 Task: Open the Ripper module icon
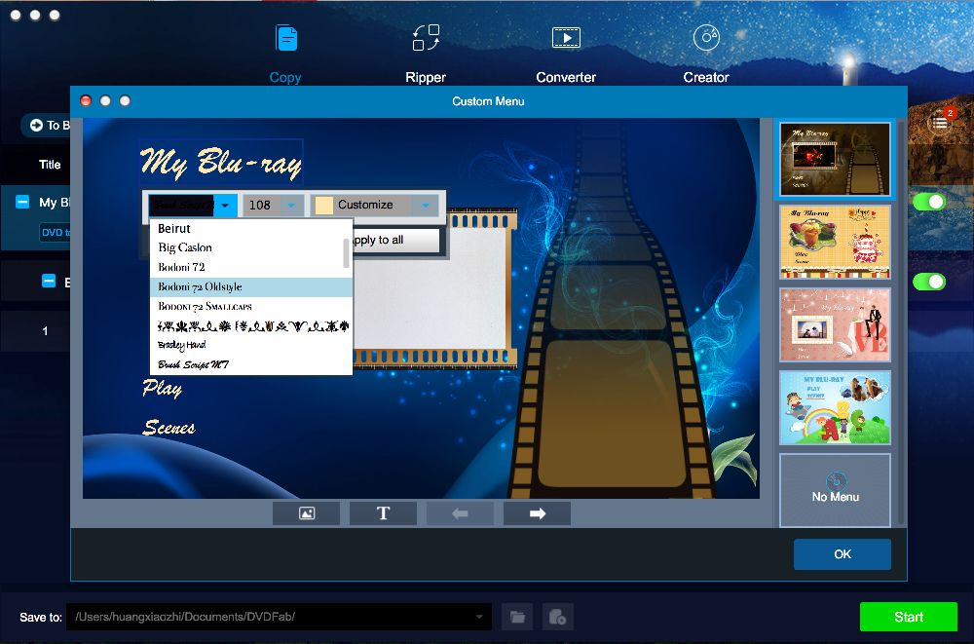[x=426, y=39]
